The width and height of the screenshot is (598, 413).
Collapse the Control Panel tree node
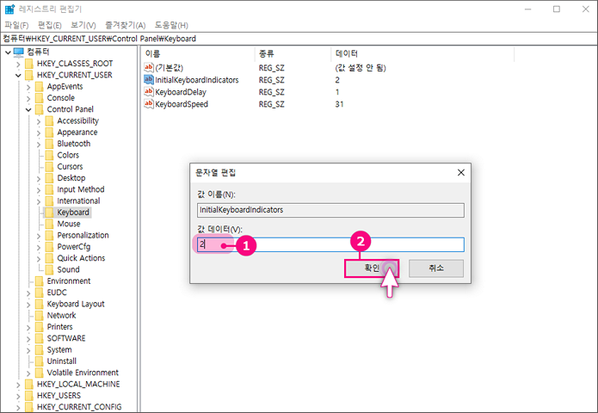tap(28, 109)
